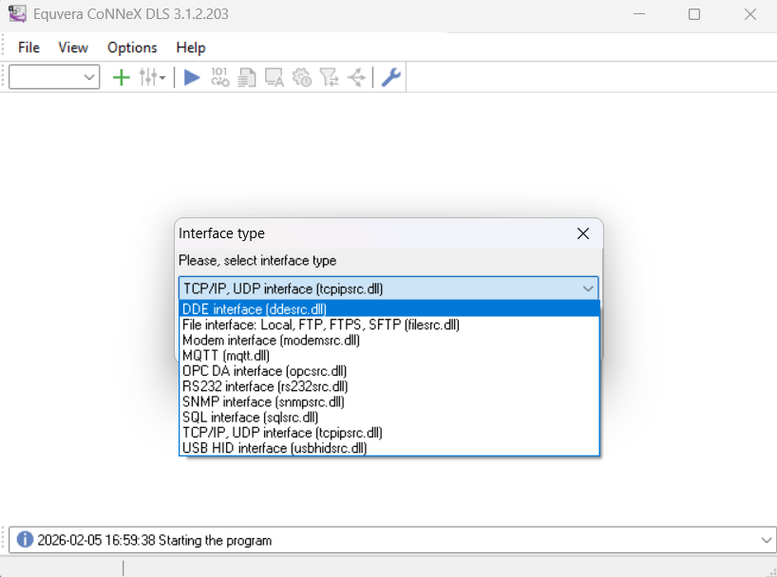The image size is (777, 577).
Task: Collapse the interface type dropdown list
Action: click(587, 288)
